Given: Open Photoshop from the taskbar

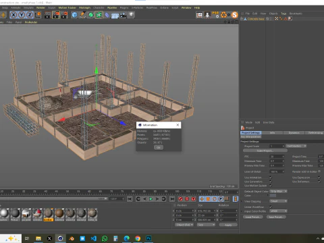Looking at the screenshot, I should tap(148, 238).
